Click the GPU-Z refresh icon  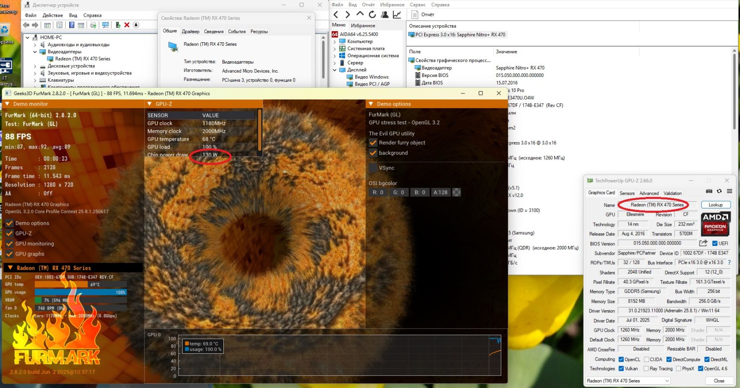(719, 191)
